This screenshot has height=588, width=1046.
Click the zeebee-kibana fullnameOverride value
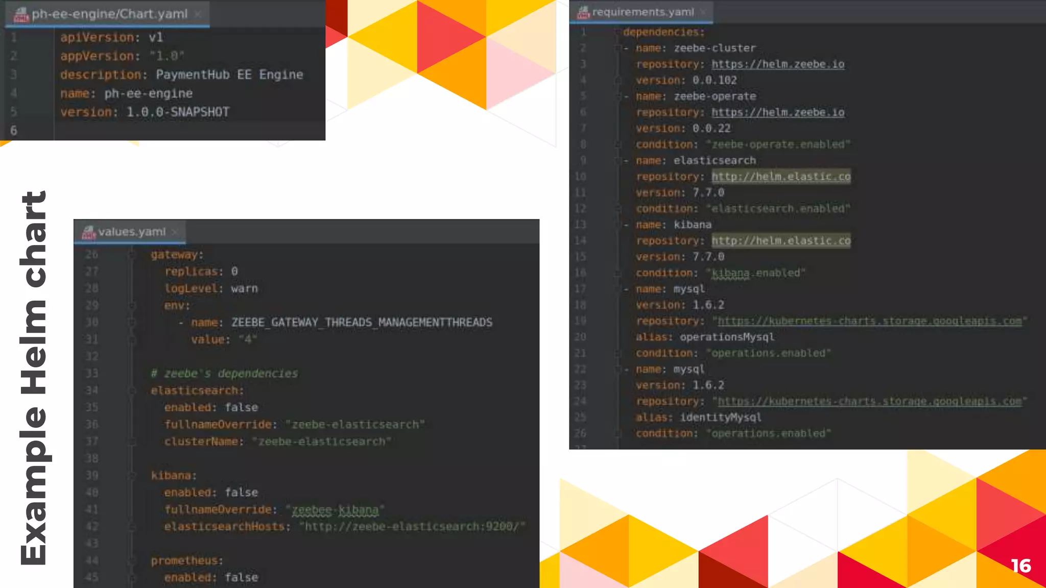pos(335,510)
